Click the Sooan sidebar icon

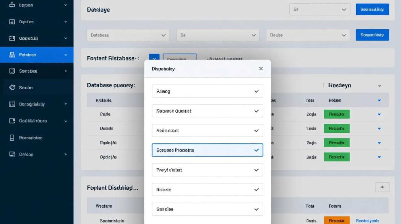pyautogui.click(x=12, y=88)
